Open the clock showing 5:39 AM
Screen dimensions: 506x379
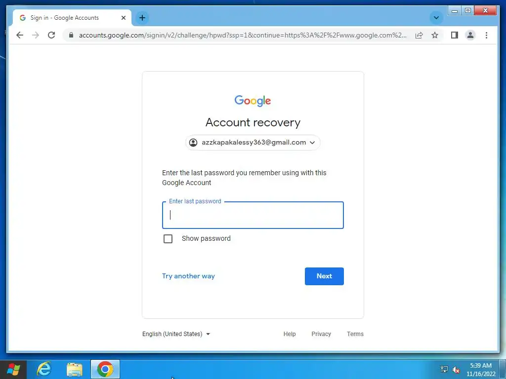pyautogui.click(x=481, y=370)
